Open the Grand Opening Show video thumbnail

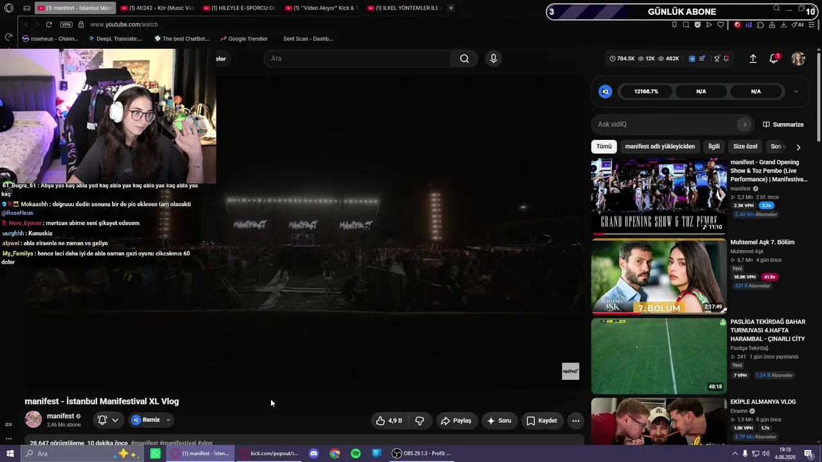point(659,196)
